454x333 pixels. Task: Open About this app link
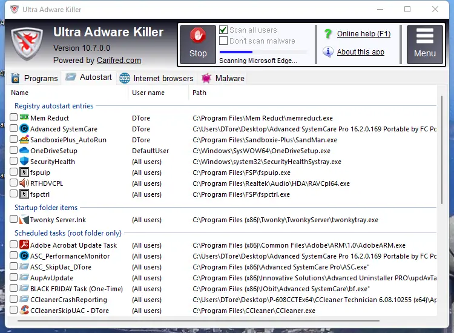coord(361,52)
